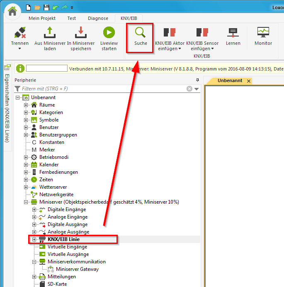Click the Trennen disconnect icon
Viewport: 284px width, 287px height.
coord(19,33)
